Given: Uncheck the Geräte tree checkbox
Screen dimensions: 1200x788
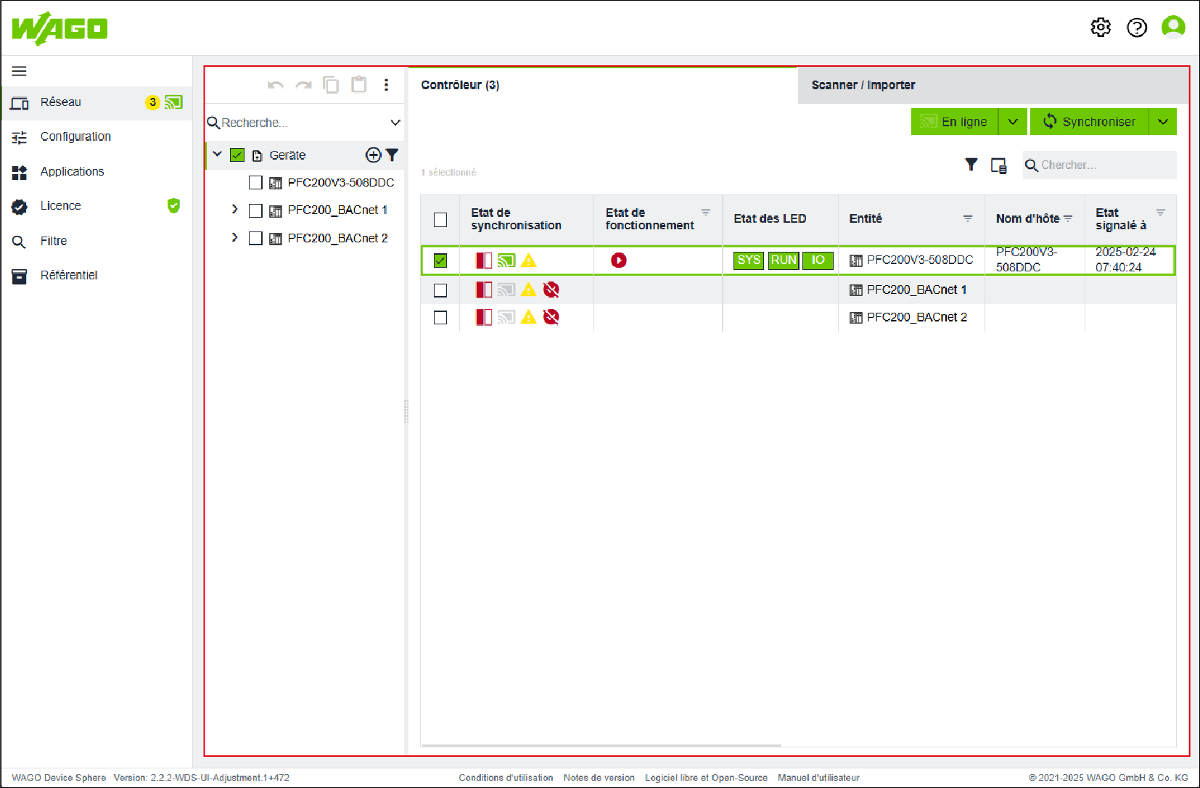Looking at the screenshot, I should click(x=237, y=155).
